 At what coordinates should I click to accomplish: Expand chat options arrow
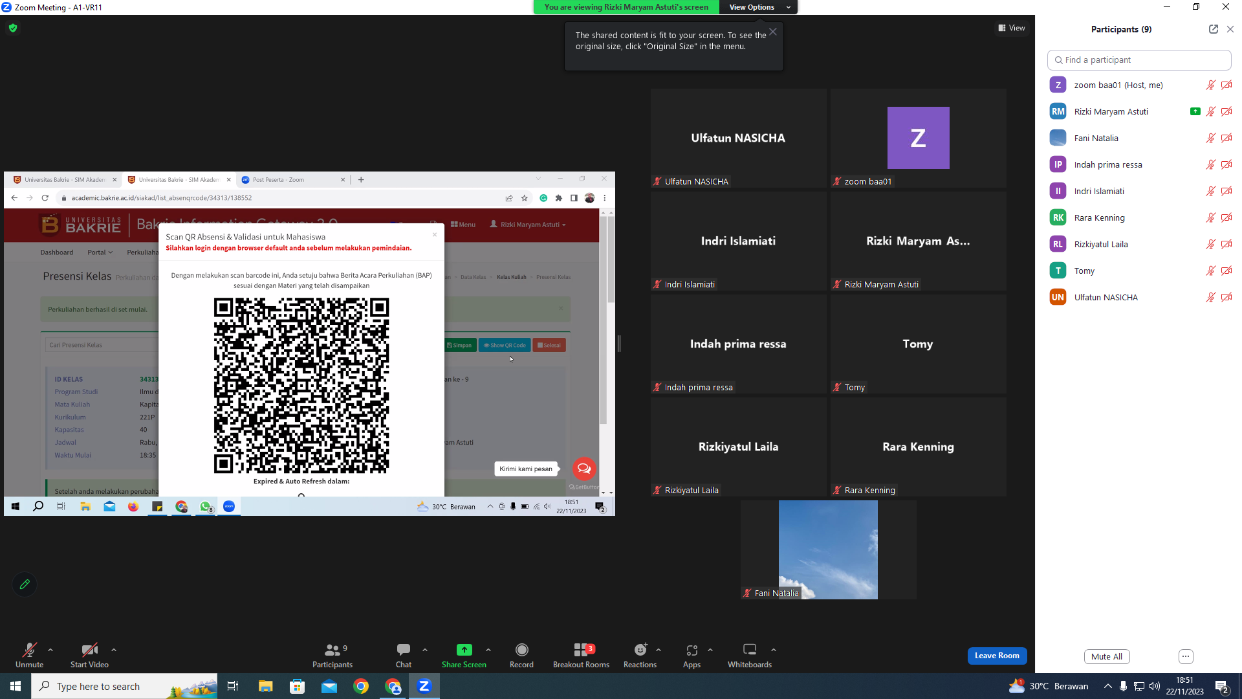[425, 650]
